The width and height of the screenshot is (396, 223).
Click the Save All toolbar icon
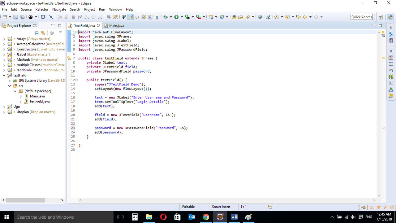22,17
